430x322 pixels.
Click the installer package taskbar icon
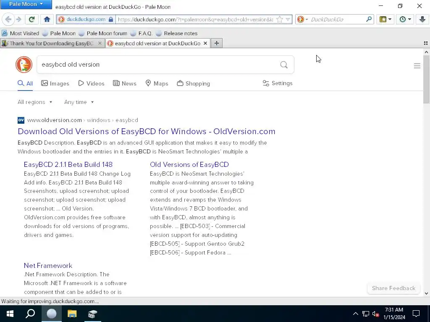point(93,314)
